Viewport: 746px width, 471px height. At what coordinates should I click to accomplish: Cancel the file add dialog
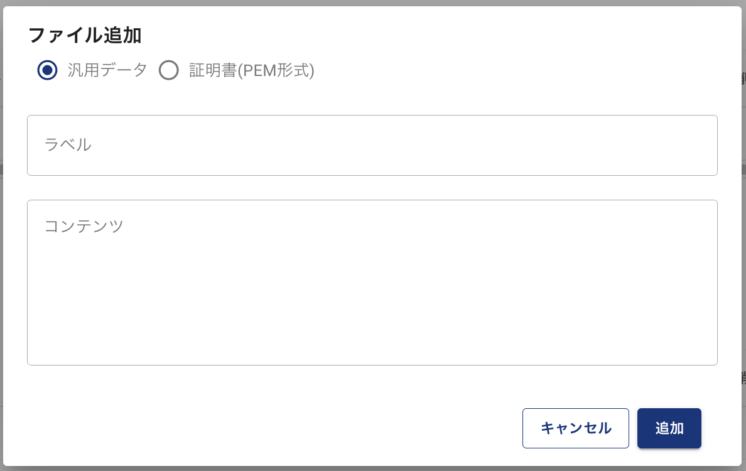575,428
